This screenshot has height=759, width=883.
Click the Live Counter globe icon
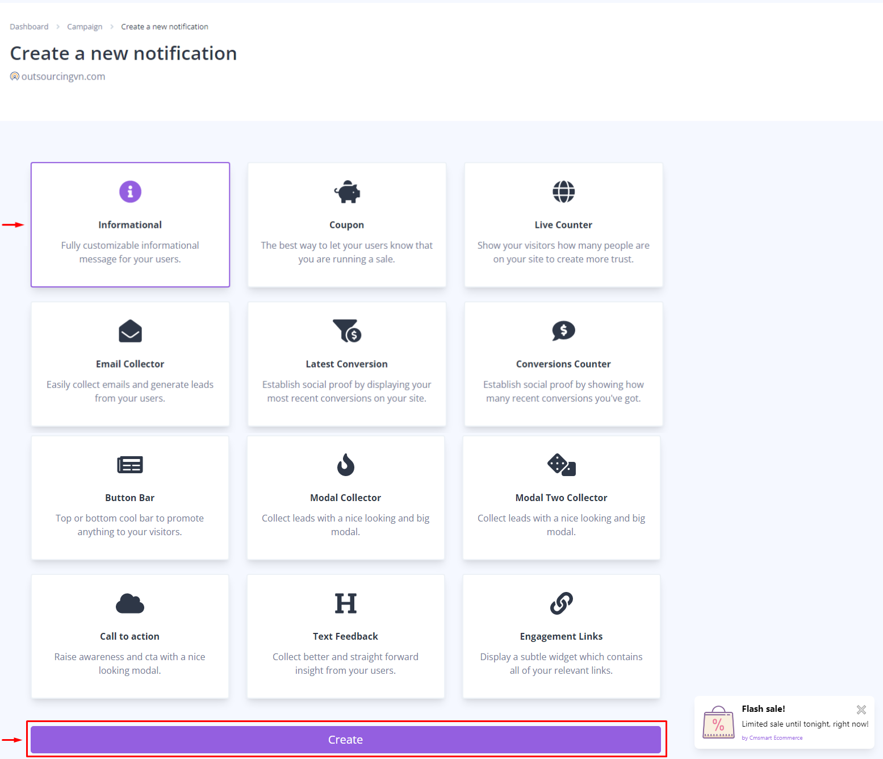point(563,192)
